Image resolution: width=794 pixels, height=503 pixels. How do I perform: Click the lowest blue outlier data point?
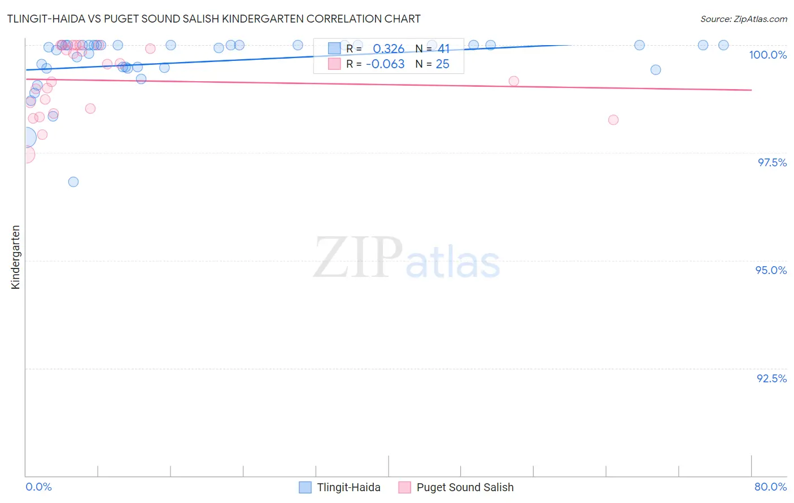[73, 182]
